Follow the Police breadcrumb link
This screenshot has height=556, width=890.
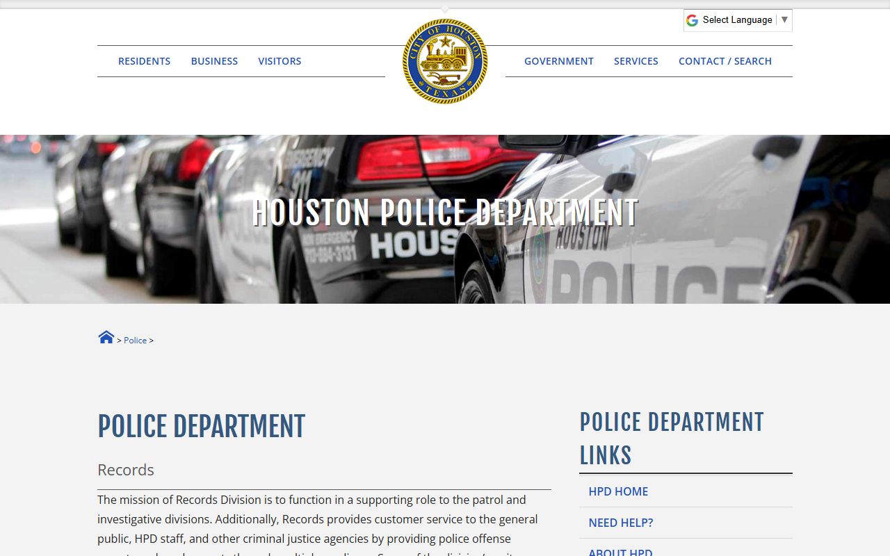[x=135, y=341]
